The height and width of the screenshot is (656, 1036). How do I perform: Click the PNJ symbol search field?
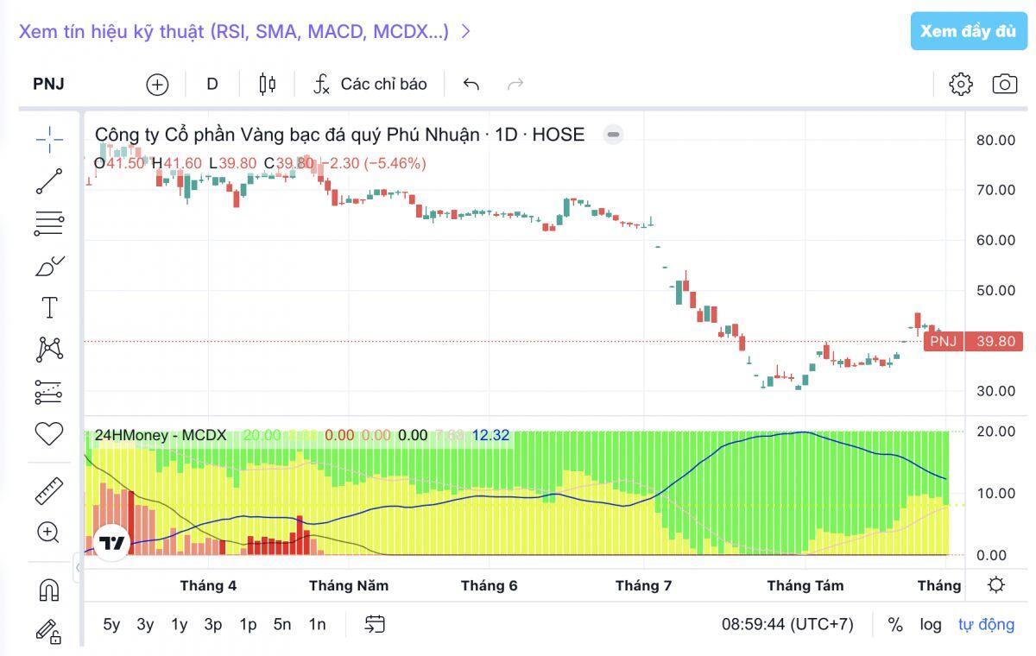48,84
